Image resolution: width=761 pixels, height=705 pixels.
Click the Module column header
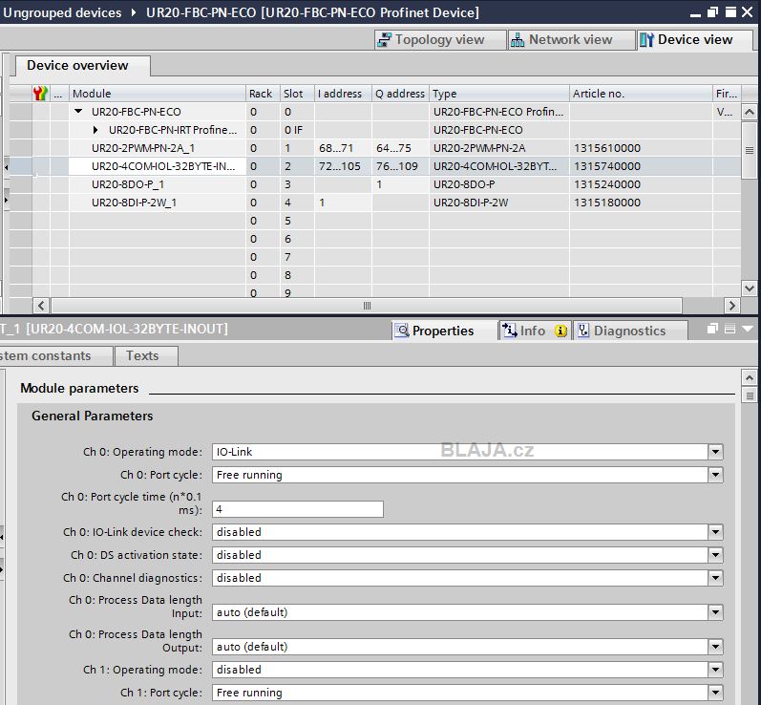pyautogui.click(x=158, y=94)
